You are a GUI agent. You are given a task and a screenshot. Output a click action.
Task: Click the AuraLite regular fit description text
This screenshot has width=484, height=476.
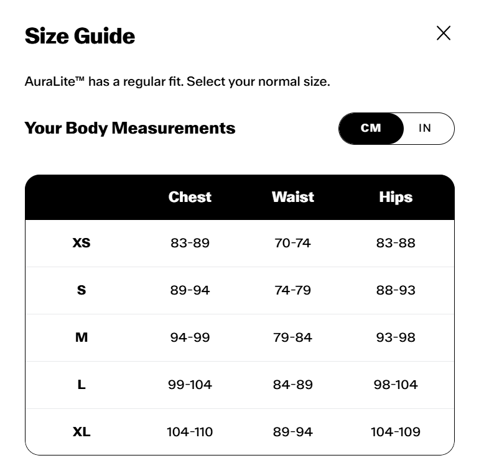pos(177,81)
